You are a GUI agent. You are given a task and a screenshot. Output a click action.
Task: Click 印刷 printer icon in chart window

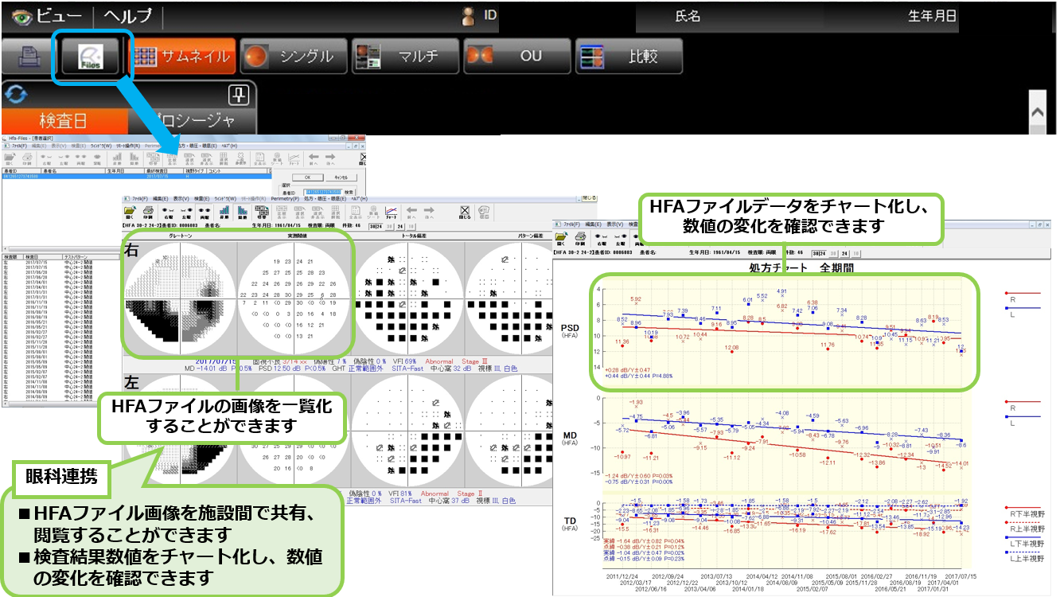(580, 239)
